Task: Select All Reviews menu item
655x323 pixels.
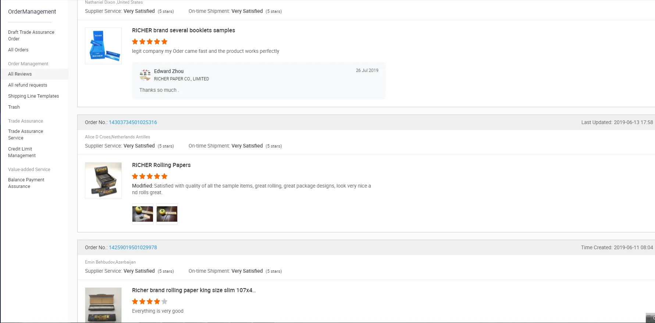Action: click(x=20, y=74)
